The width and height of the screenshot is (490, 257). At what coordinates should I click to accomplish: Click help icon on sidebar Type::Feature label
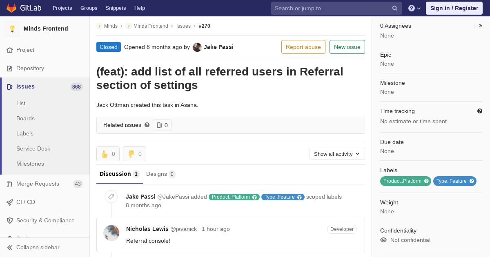pyautogui.click(x=472, y=181)
